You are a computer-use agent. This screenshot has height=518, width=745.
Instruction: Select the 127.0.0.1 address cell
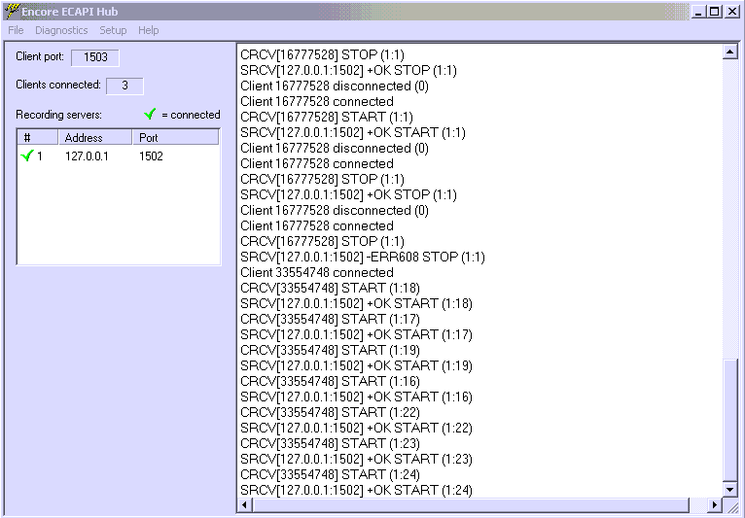[x=87, y=156]
